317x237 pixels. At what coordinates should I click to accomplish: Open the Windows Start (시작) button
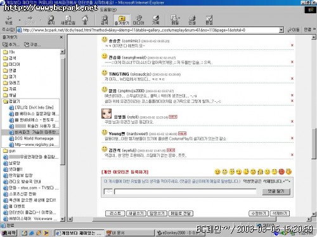click(x=9, y=233)
